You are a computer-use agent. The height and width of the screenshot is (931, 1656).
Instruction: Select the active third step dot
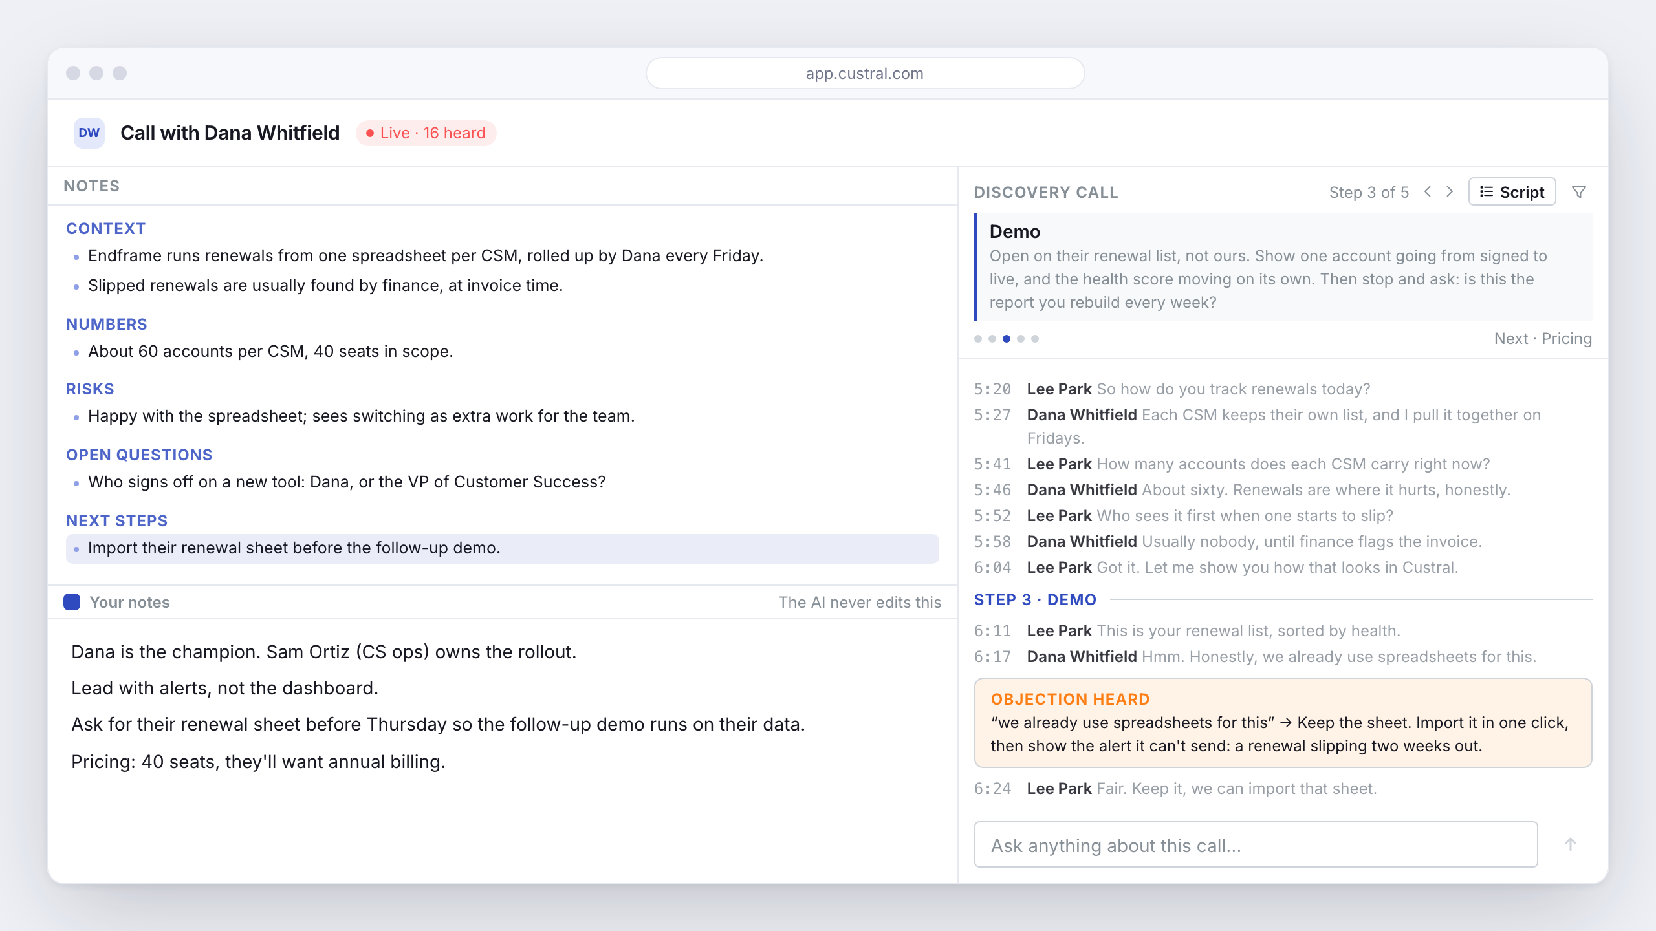1007,339
